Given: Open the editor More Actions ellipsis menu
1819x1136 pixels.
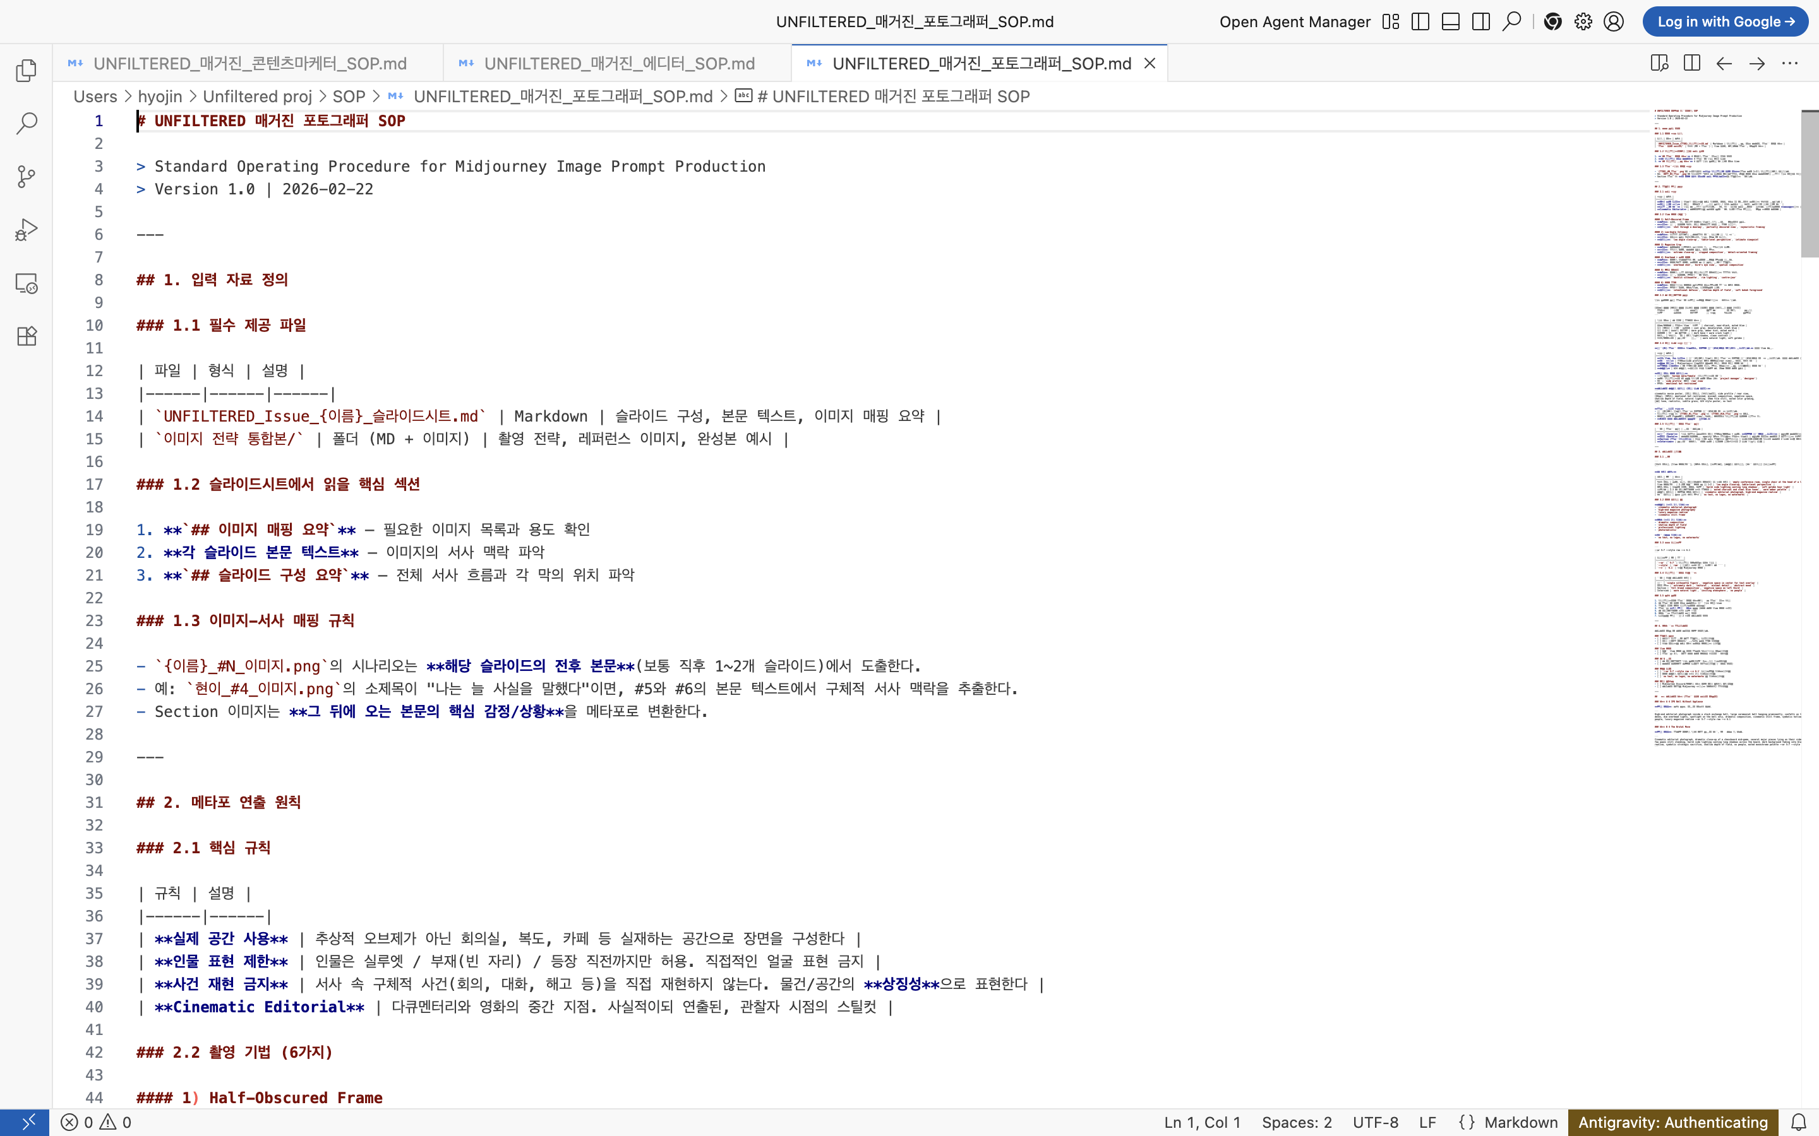Looking at the screenshot, I should pos(1790,63).
